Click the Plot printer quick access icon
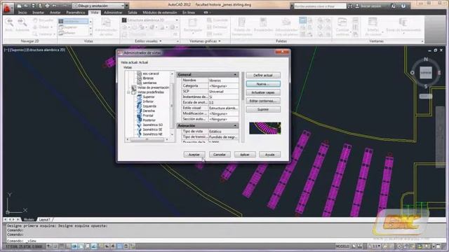 (x=47, y=6)
